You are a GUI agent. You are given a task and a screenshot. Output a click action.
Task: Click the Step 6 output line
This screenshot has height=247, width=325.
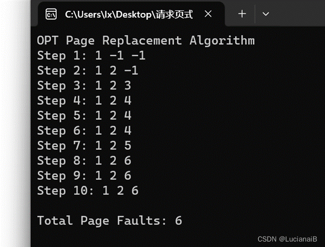click(x=84, y=131)
